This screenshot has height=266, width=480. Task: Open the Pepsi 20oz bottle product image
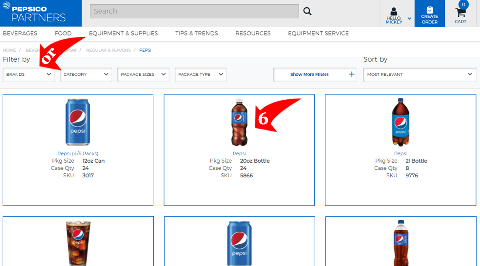coord(239,122)
